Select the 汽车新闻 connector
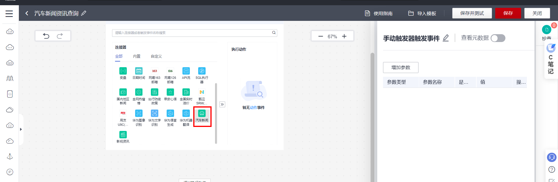 click(202, 113)
